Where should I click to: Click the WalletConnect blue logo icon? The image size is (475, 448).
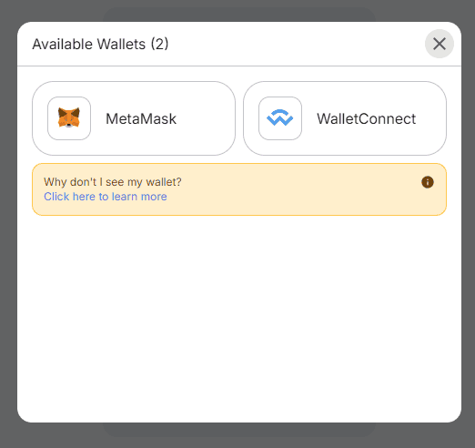pyautogui.click(x=280, y=117)
